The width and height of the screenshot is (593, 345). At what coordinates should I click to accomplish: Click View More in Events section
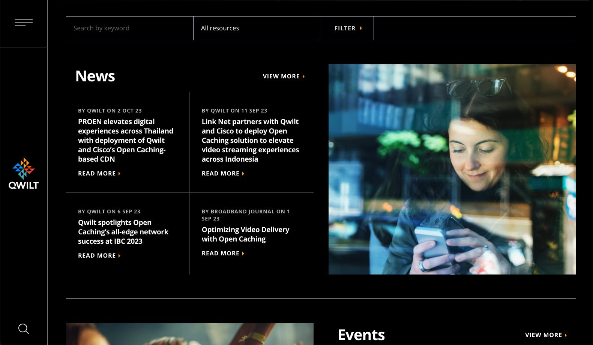coord(546,335)
